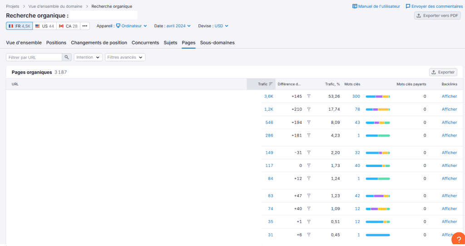Click filter icon in the 546 traffic row
This screenshot has height=246, width=465.
pos(309,123)
